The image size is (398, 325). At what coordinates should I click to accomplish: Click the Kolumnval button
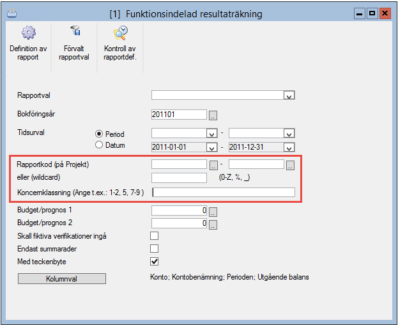point(62,278)
